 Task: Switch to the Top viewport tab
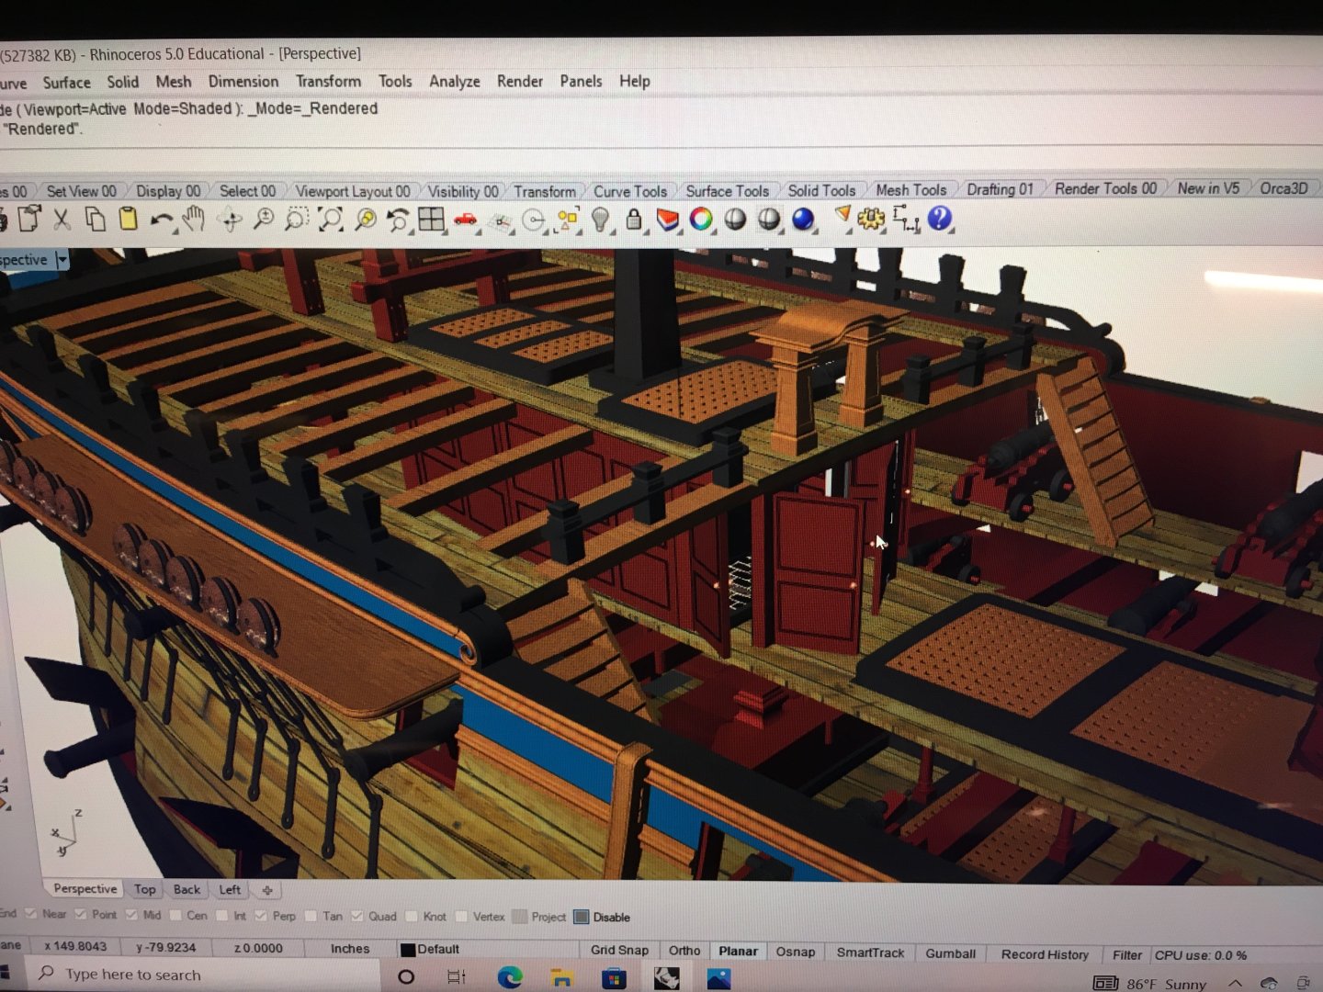coord(144,889)
